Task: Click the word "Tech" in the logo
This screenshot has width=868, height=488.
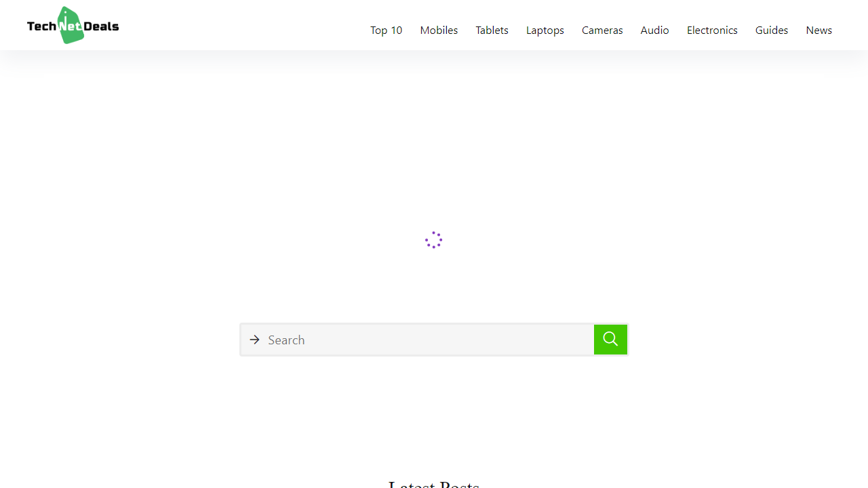Action: click(x=41, y=26)
